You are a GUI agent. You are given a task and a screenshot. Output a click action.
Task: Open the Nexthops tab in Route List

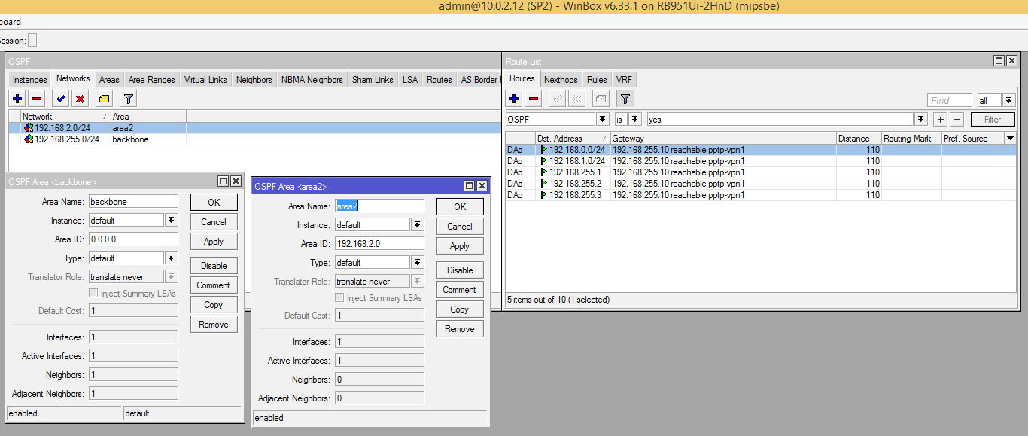pyautogui.click(x=561, y=80)
